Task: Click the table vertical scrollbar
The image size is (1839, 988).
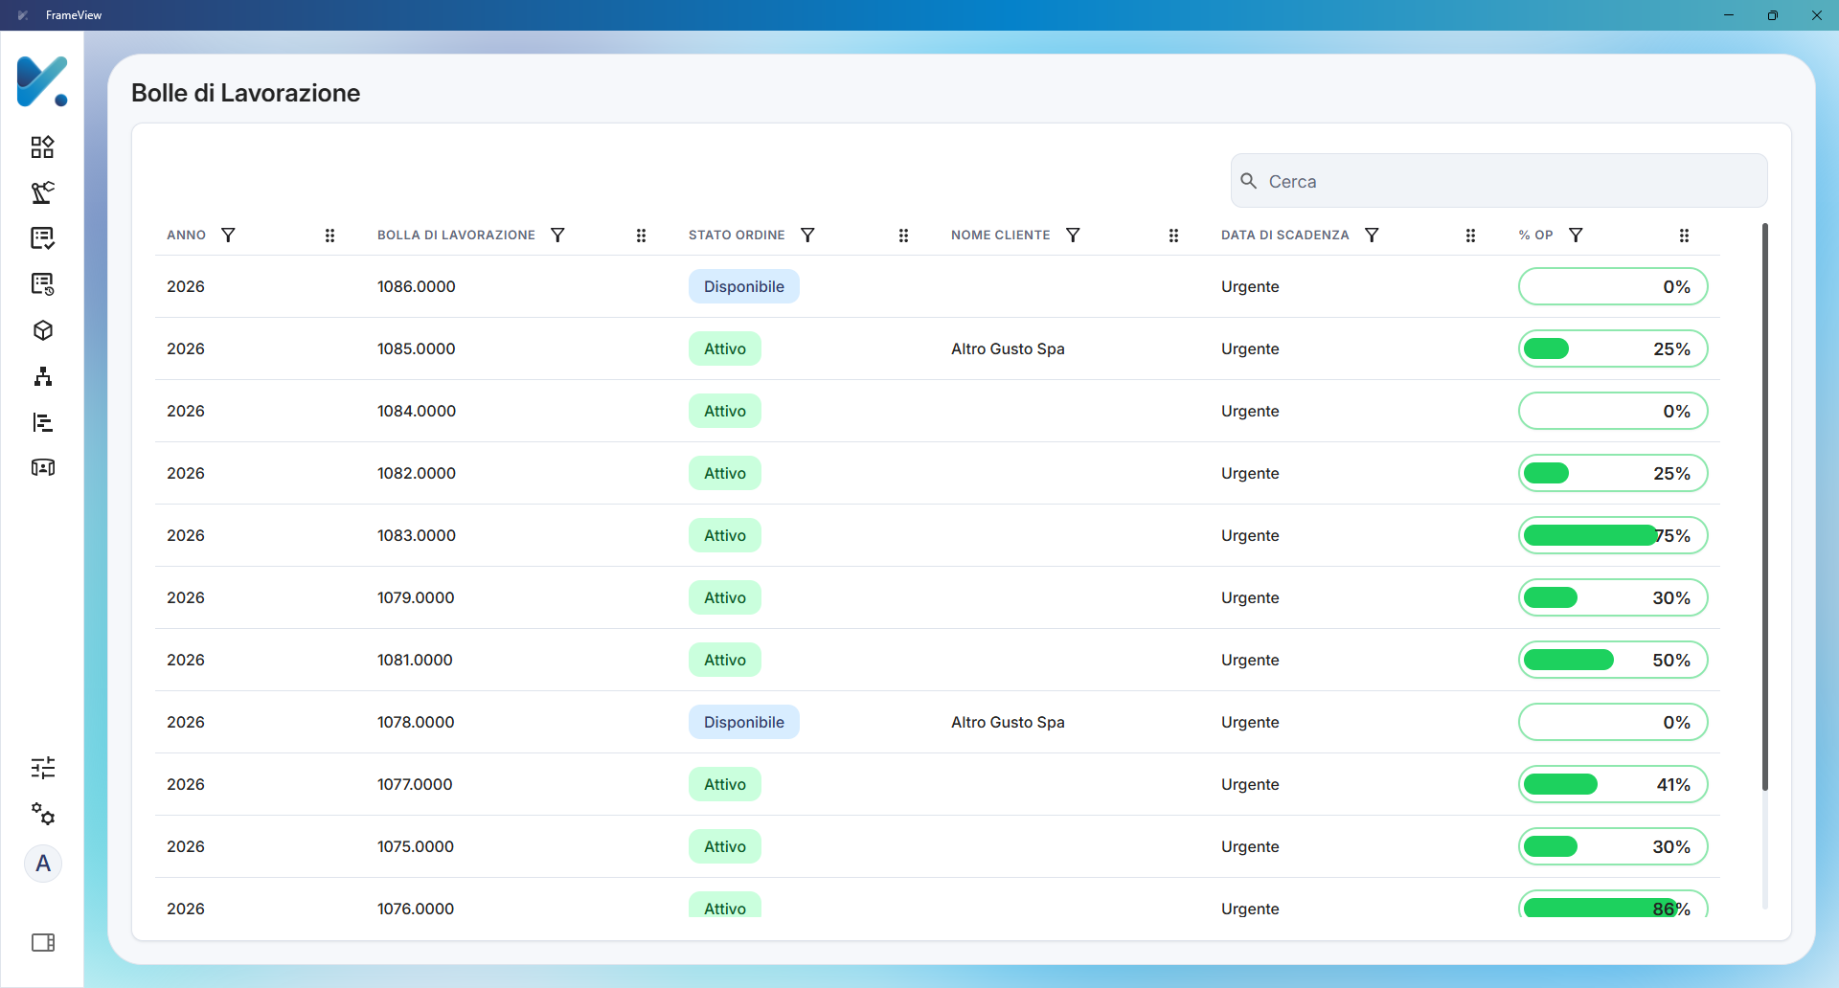Action: pos(1764,507)
